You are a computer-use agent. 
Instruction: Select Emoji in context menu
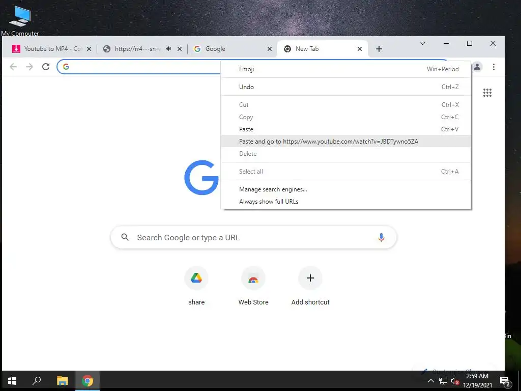[x=346, y=69]
